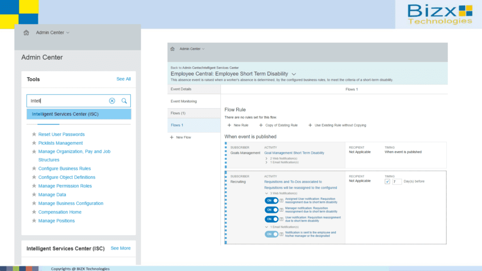The image size is (482, 271).
Task: Click the star beside Manage Organization, Pay and Job
Action: (x=34, y=151)
